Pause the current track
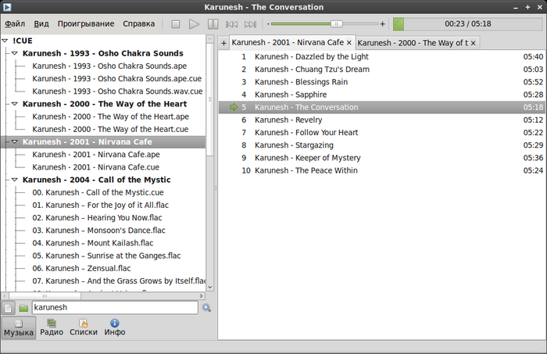 213,24
